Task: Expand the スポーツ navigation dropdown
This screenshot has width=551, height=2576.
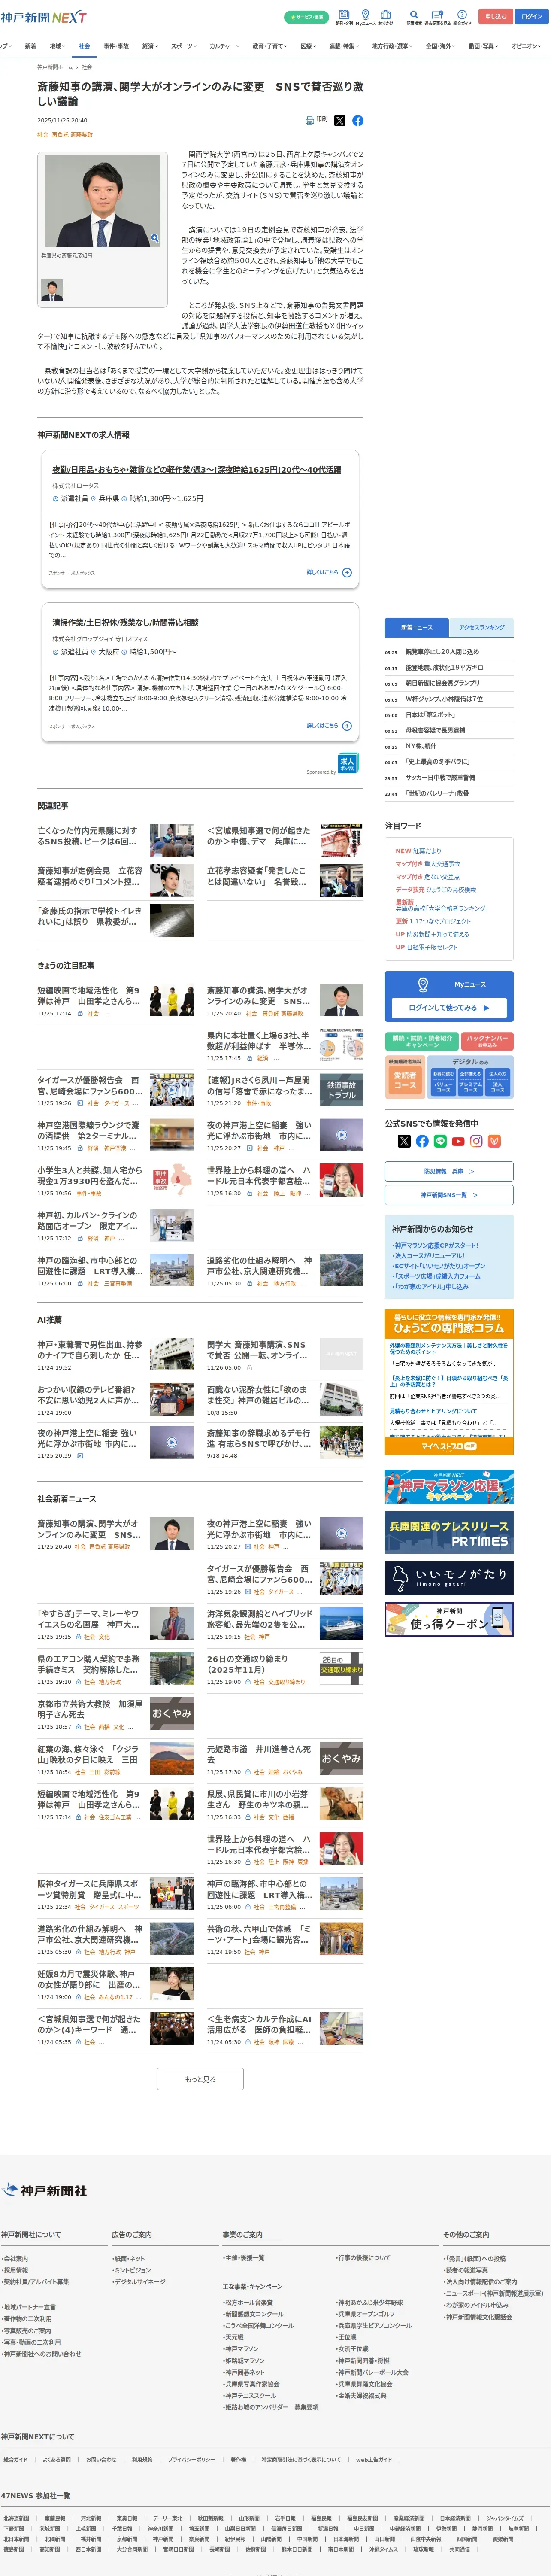Action: 184,46
